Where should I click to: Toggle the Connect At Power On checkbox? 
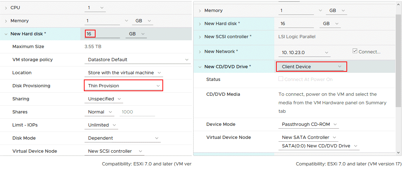(281, 79)
